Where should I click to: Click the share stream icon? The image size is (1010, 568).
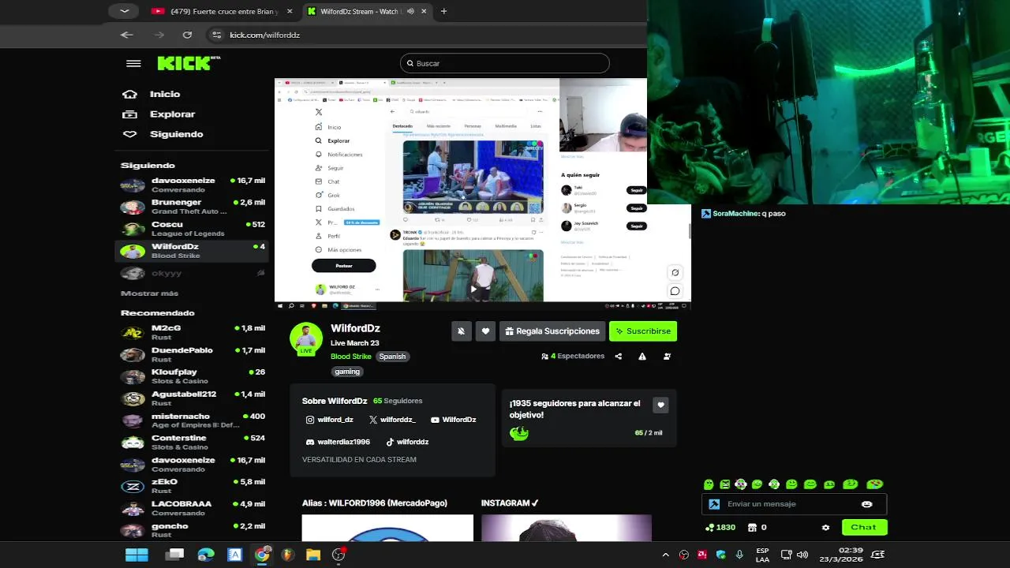click(x=619, y=357)
